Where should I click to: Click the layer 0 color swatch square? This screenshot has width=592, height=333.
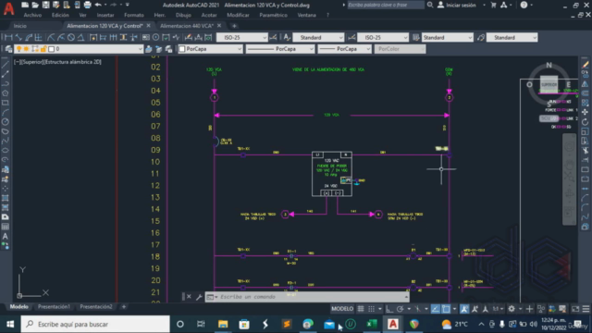point(52,49)
